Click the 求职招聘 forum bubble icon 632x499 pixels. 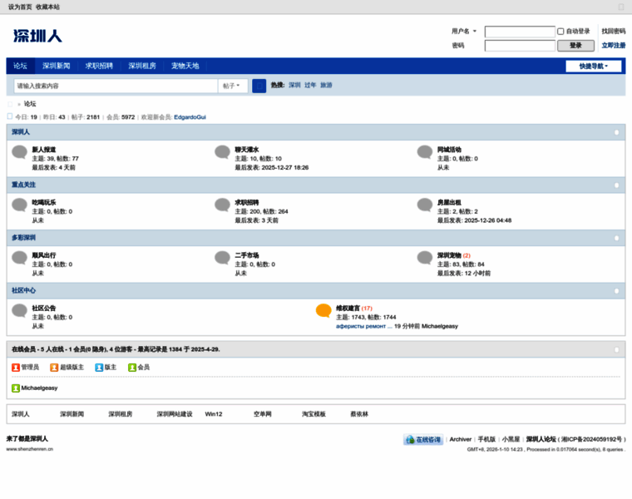pos(222,205)
